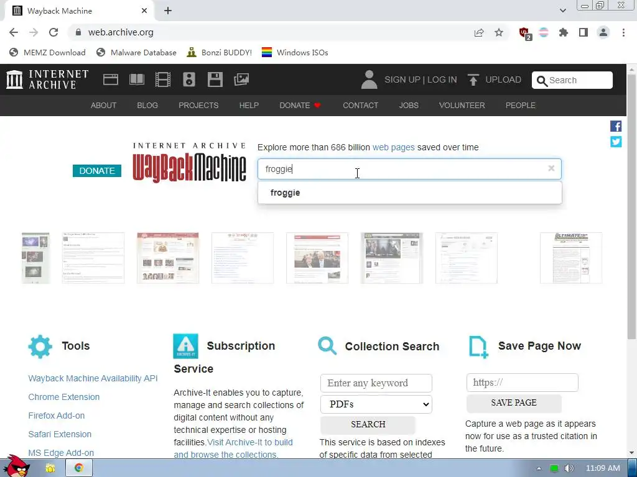Image resolution: width=637 pixels, height=477 pixels.
Task: Open the VOLUNTEER menu item
Action: [x=462, y=106]
